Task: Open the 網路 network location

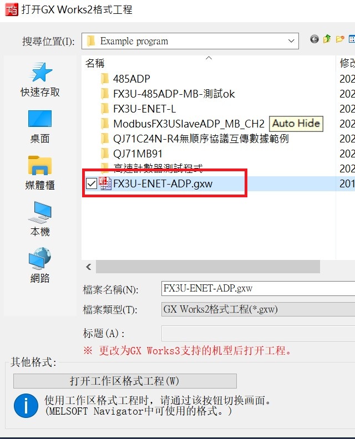Action: pyautogui.click(x=40, y=266)
